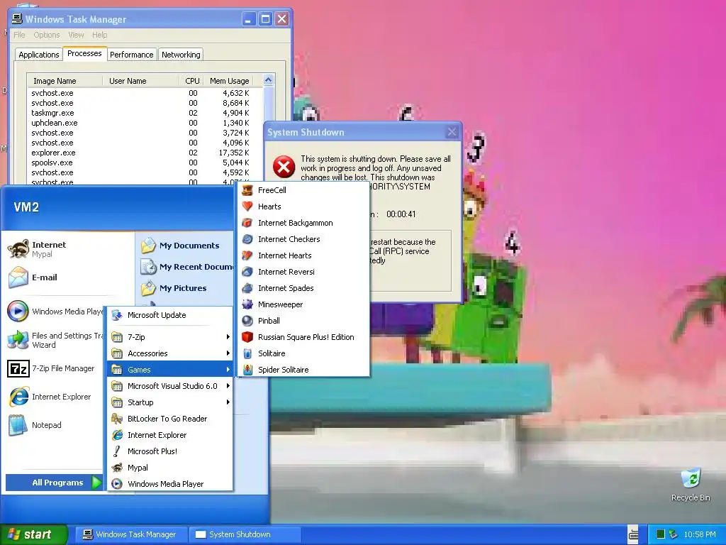Select the spoolsv.exe process row
The height and width of the screenshot is (545, 726).
[145, 163]
